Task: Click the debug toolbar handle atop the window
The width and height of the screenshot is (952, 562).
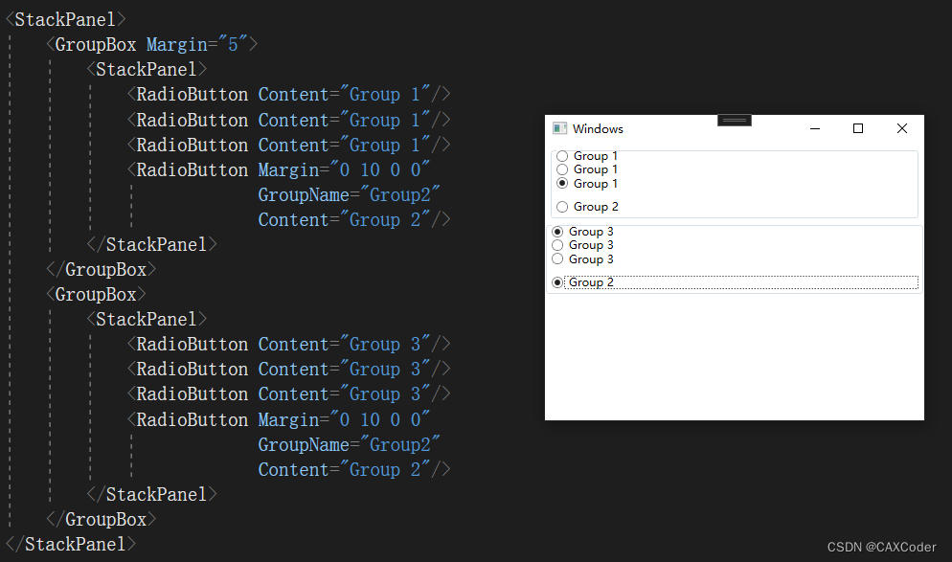Action: 735,120
